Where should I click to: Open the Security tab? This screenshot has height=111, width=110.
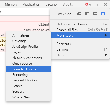[51, 4]
